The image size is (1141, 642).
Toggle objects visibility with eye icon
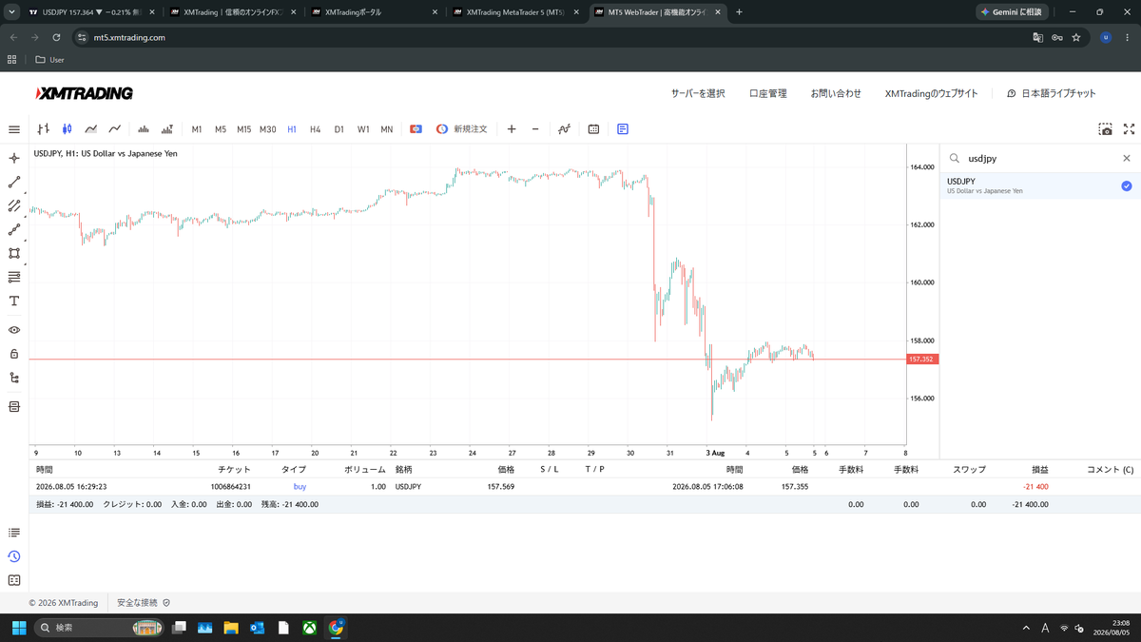(x=14, y=330)
